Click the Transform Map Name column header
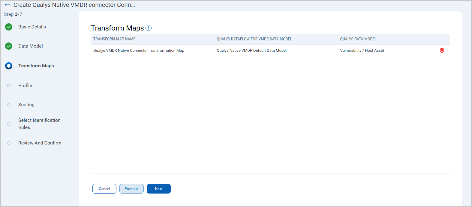Screen dimensions: 472x207 (114, 39)
